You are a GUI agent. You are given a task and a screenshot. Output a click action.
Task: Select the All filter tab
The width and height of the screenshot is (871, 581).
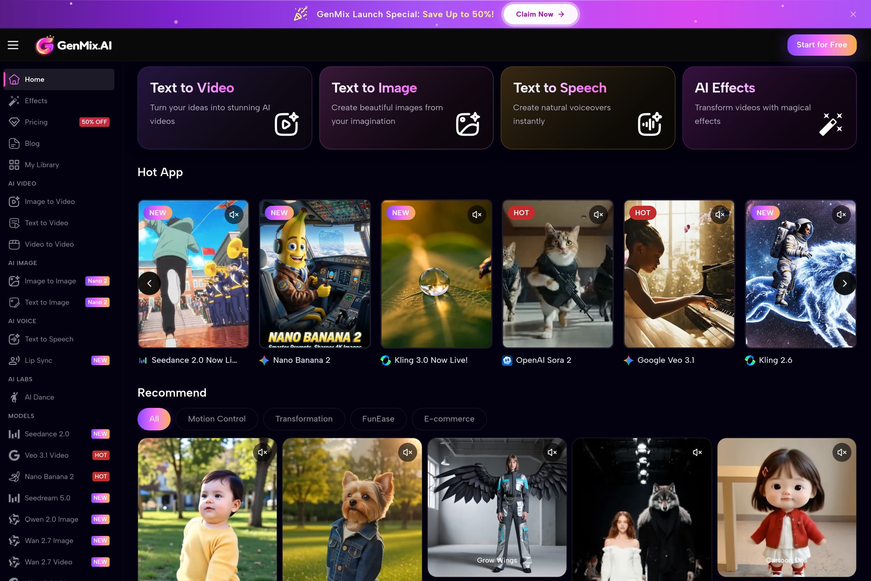pyautogui.click(x=154, y=419)
